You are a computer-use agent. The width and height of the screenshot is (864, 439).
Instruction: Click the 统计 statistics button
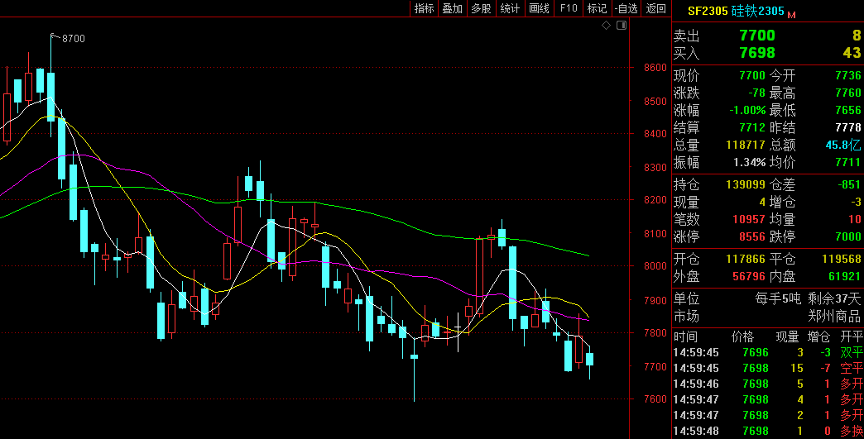click(x=510, y=8)
